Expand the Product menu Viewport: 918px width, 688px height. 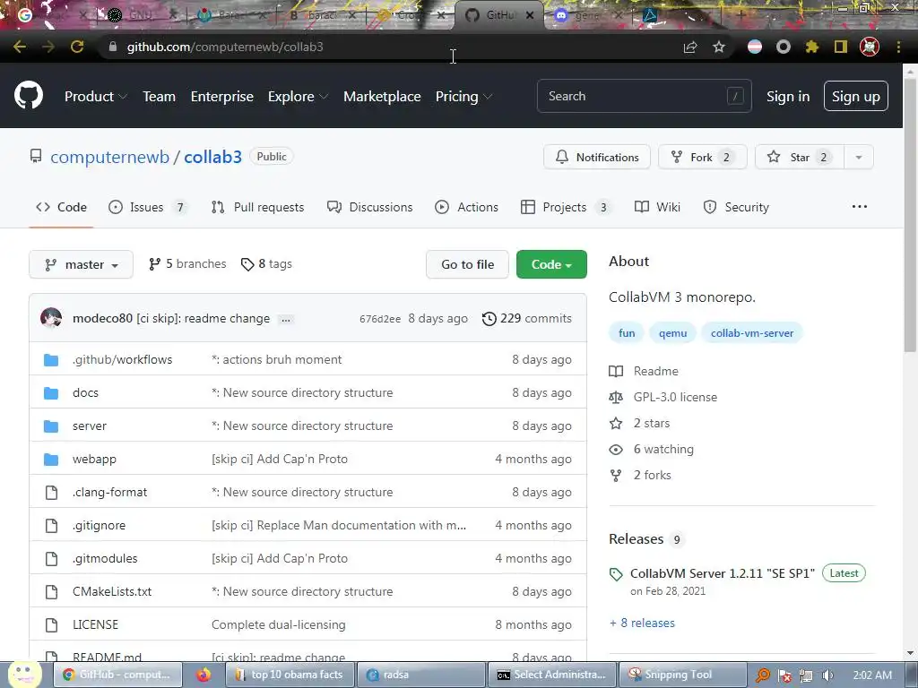point(96,97)
